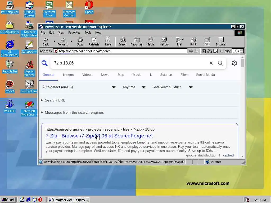Click the Go arrow next to address bar
The width and height of the screenshot is (271, 203).
191,51
